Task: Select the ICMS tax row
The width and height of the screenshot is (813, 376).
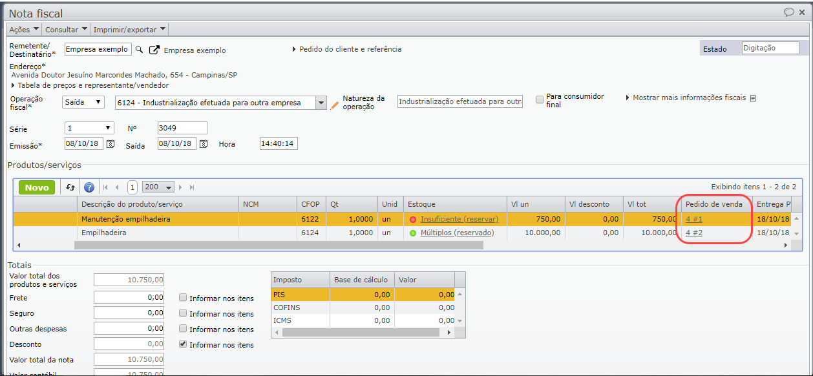Action: 363,320
